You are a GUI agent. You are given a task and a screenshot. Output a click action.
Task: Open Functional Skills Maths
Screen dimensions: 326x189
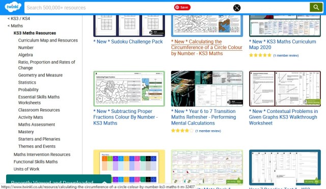pyautogui.click(x=36, y=162)
